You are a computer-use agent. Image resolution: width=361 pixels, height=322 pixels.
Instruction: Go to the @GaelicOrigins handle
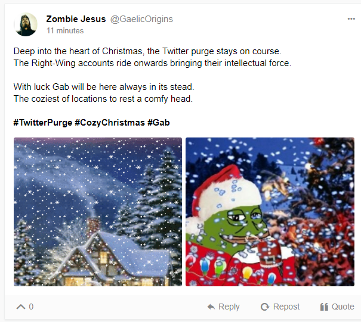click(x=141, y=19)
